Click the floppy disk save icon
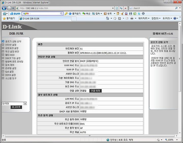This screenshot has width=183, height=143. (131, 13)
